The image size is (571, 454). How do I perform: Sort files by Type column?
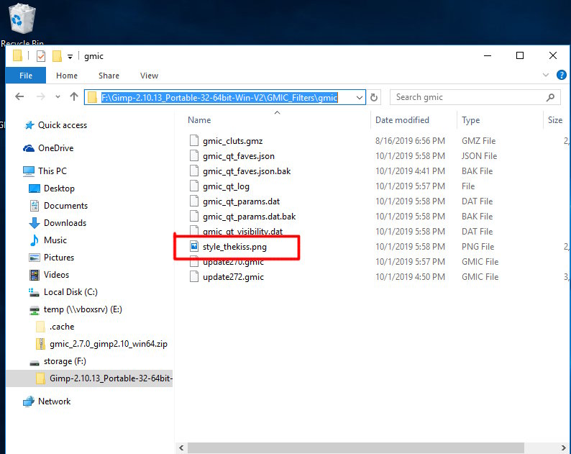click(470, 120)
